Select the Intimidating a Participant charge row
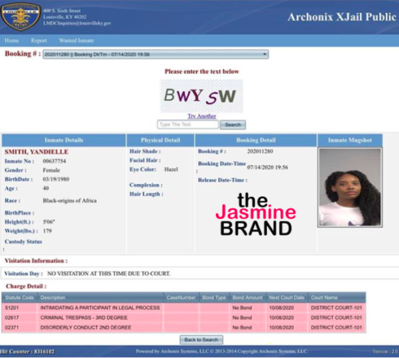Image resolution: width=399 pixels, height=358 pixels. (184, 308)
